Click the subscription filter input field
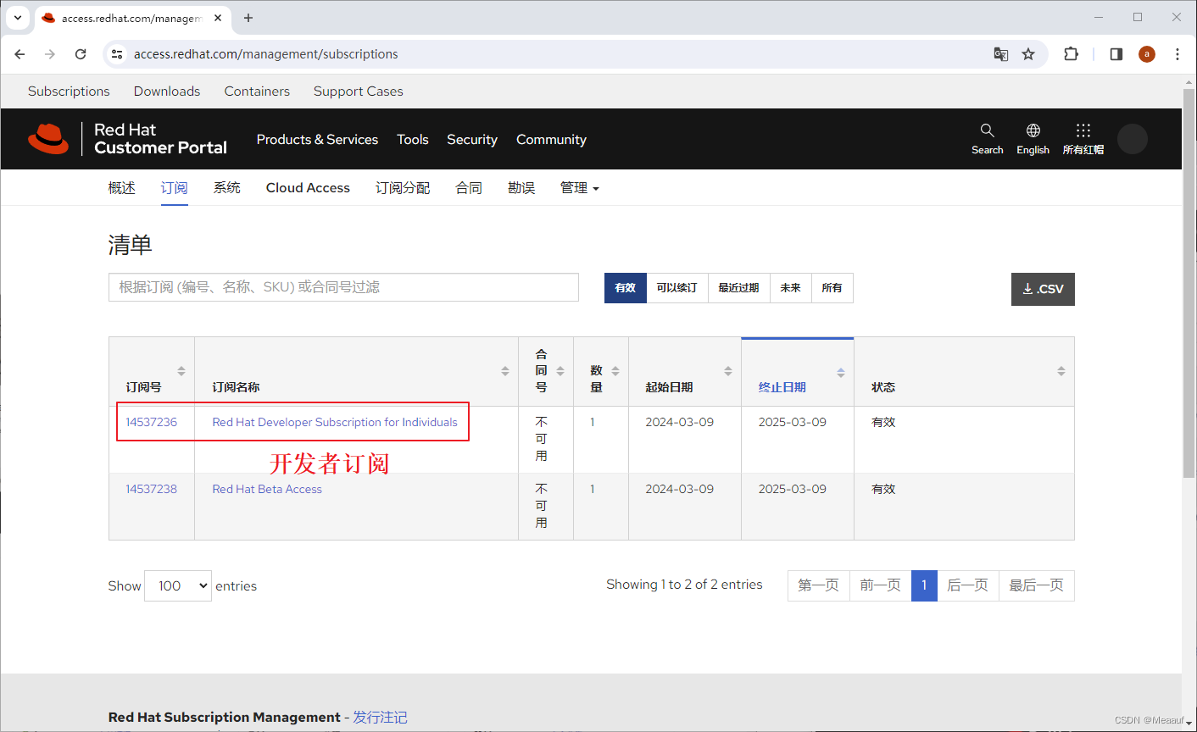This screenshot has width=1197, height=732. pyautogui.click(x=343, y=287)
